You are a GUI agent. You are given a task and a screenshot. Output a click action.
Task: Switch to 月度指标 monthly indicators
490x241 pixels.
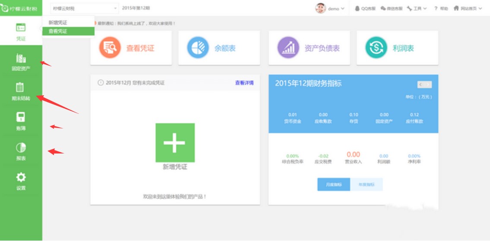coord(334,185)
